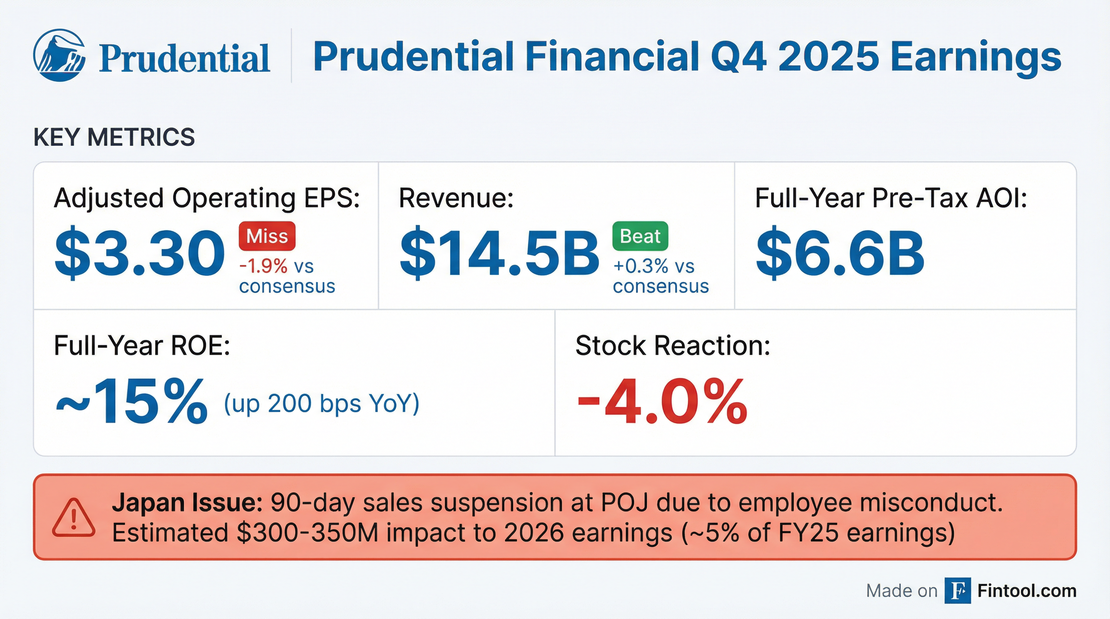The image size is (1110, 619).
Task: Click the Prudential rock logo icon
Action: point(59,55)
